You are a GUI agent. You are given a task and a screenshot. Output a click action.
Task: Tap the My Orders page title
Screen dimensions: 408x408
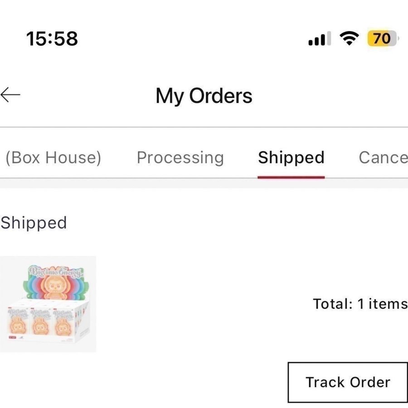(204, 96)
